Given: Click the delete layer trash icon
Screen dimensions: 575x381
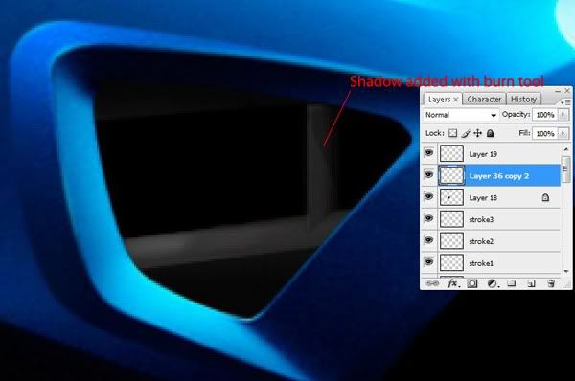Looking at the screenshot, I should pyautogui.click(x=551, y=283).
